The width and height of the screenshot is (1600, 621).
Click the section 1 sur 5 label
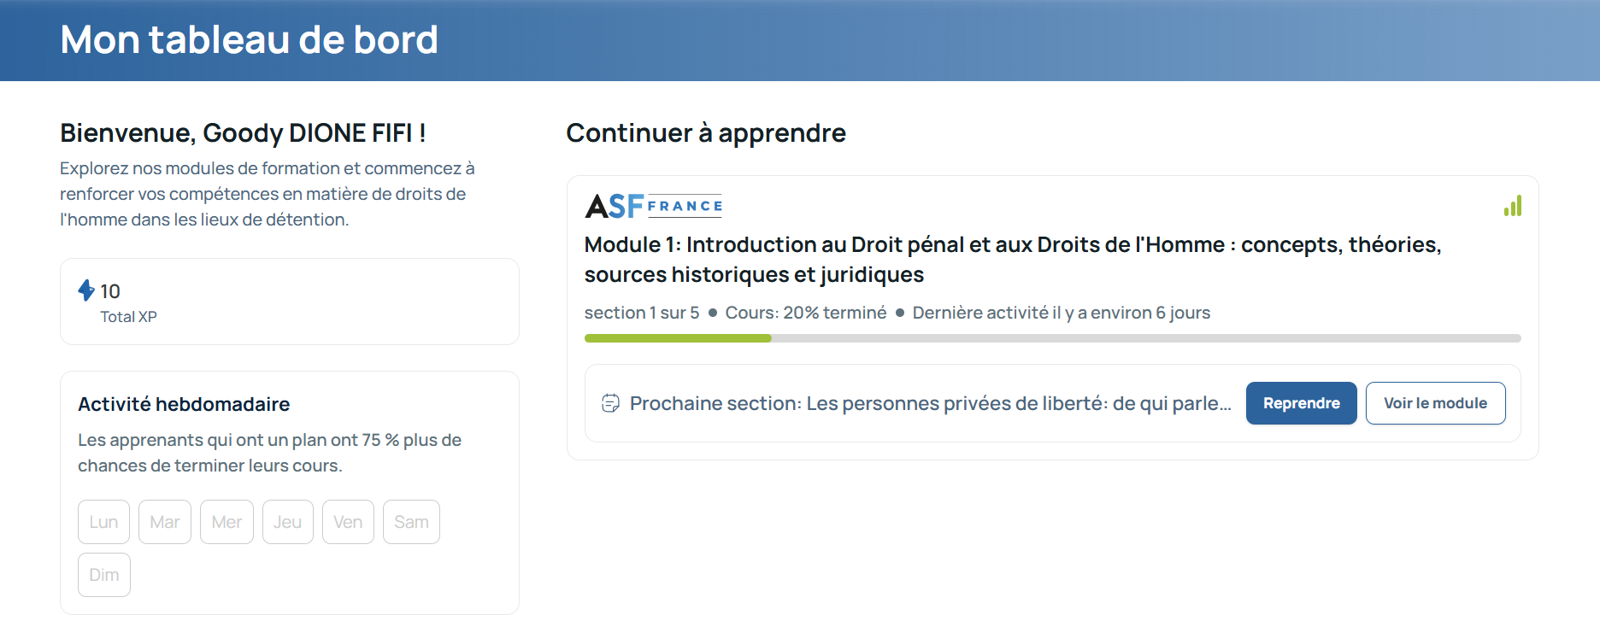[641, 313]
